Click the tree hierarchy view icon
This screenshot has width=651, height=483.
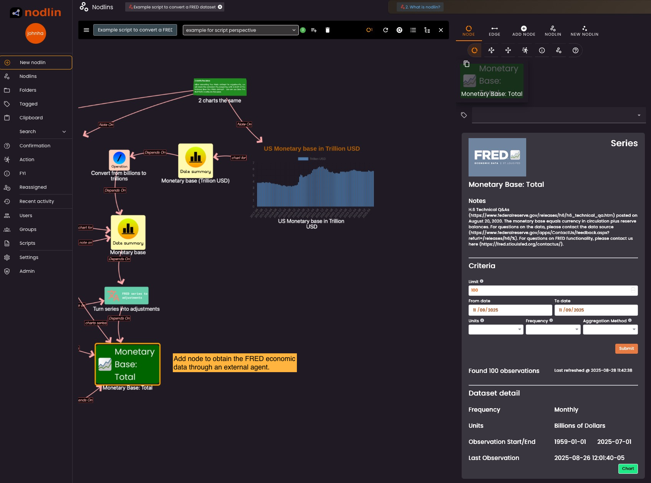[x=427, y=30]
